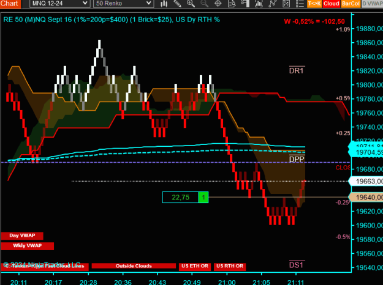Click the 19540,00 price axis label
The width and height of the screenshot is (383, 285).
coord(370,268)
